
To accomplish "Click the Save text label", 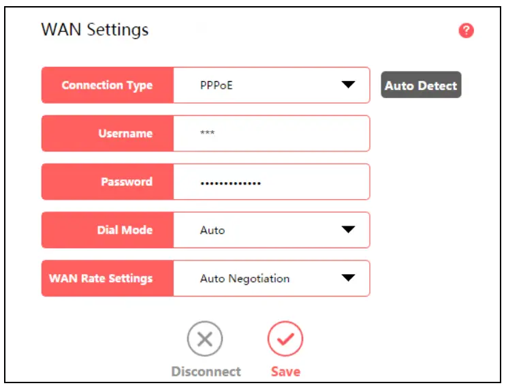I will [285, 372].
